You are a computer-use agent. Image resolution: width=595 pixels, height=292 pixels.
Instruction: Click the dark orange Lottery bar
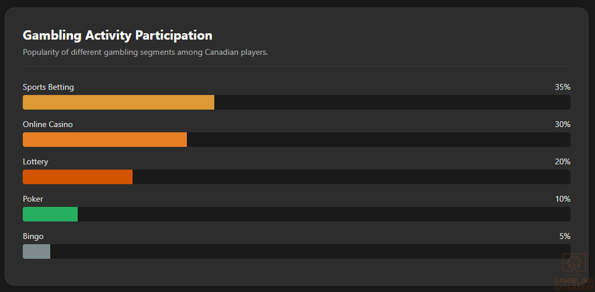[78, 177]
